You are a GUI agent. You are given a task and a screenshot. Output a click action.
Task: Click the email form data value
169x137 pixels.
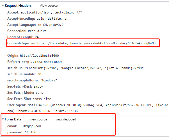pyautogui.click(x=29, y=126)
